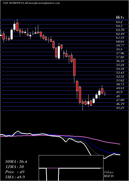This screenshot has width=129, height=181.
Task: Click the candle with the lowest wick near 45.28
Action: 83,102
